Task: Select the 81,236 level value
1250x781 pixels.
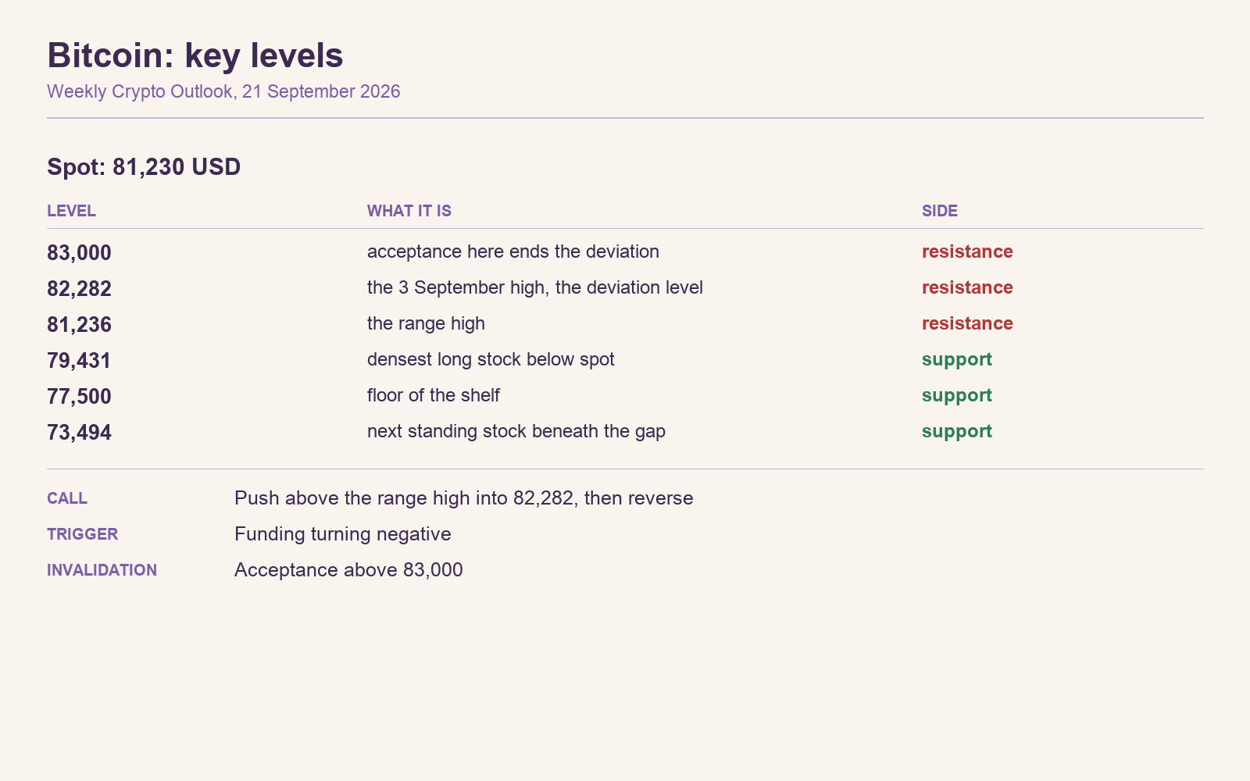Action: (79, 325)
